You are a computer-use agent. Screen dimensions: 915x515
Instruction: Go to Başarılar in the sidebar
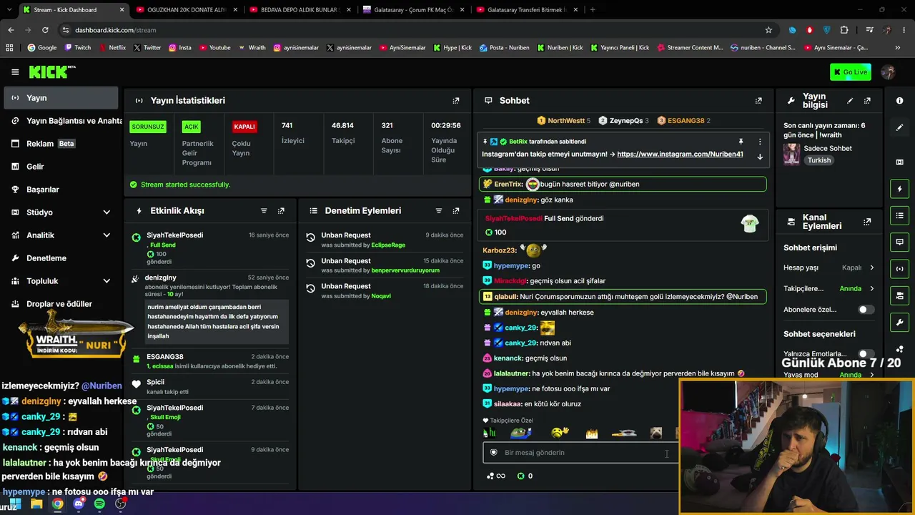coord(60,190)
